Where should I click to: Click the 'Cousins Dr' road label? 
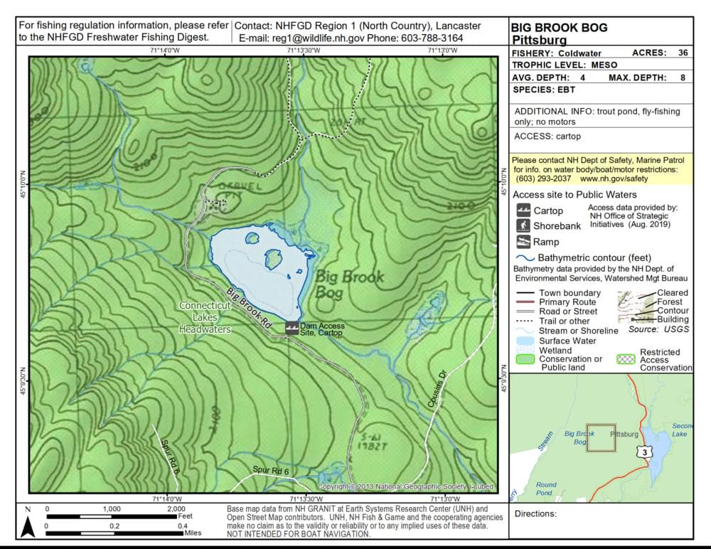pos(437,389)
